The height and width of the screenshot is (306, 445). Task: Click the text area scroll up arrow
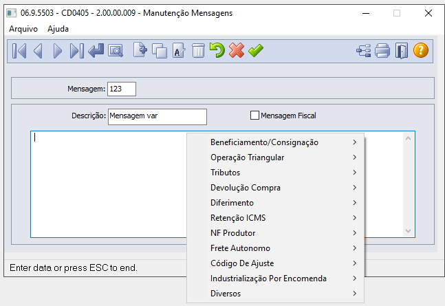tap(408, 138)
